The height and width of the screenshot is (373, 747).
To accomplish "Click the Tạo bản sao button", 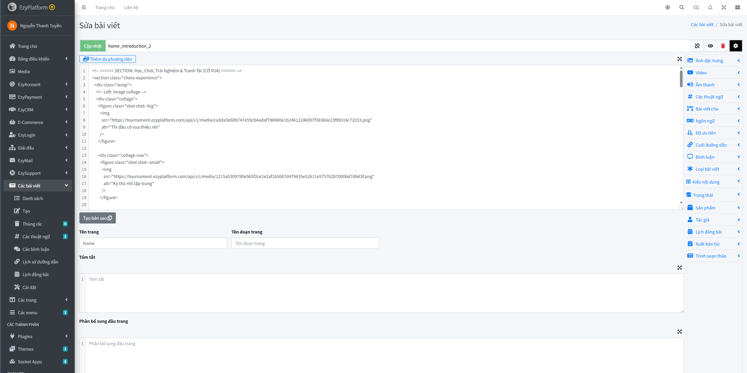I will [x=97, y=218].
